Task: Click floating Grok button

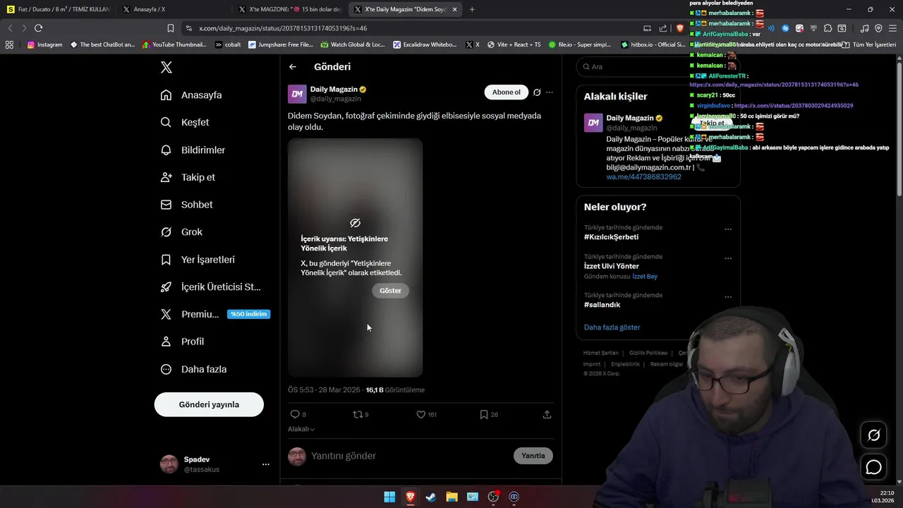Action: (873, 435)
